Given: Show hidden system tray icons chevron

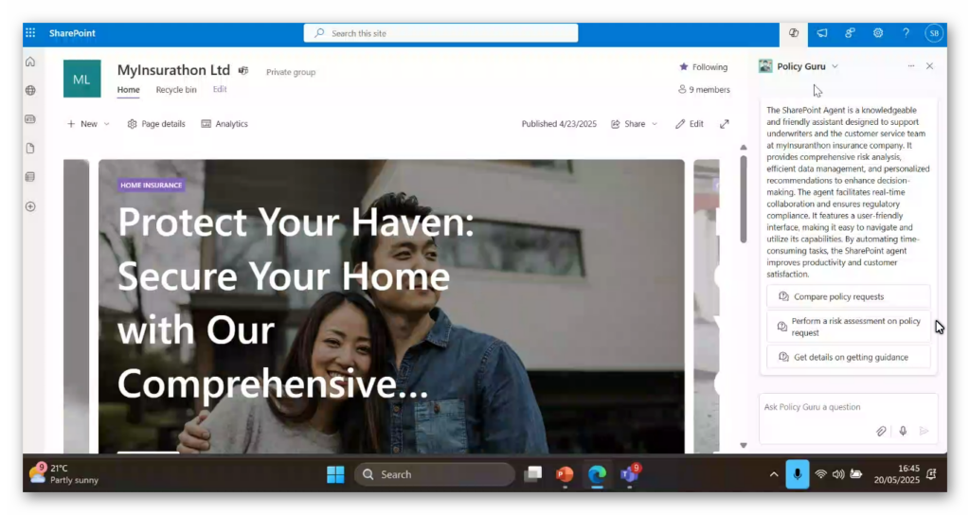Looking at the screenshot, I should pyautogui.click(x=774, y=475).
